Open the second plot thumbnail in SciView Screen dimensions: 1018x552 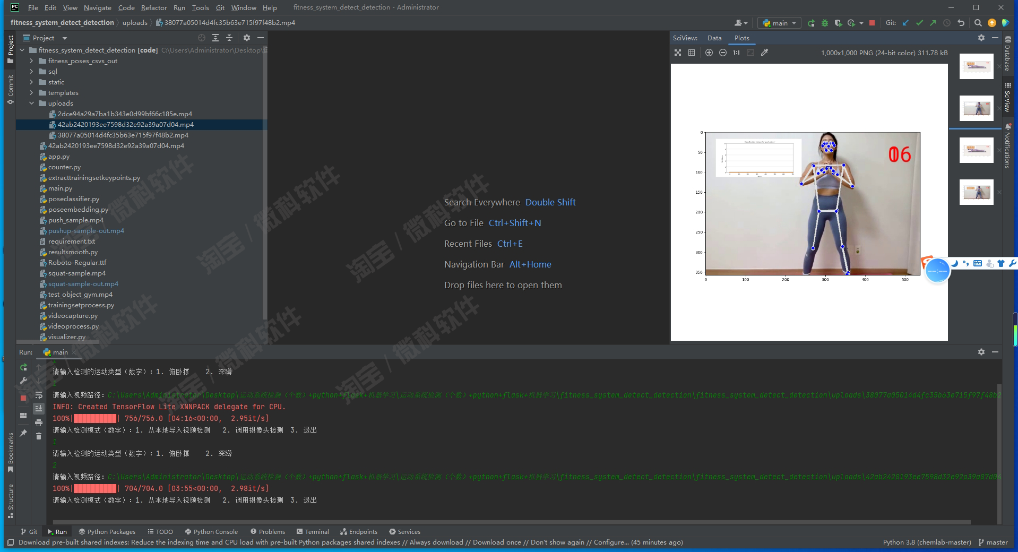point(976,108)
